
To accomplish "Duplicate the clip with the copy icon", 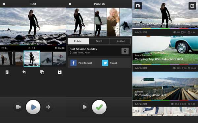I will [x=42, y=72].
